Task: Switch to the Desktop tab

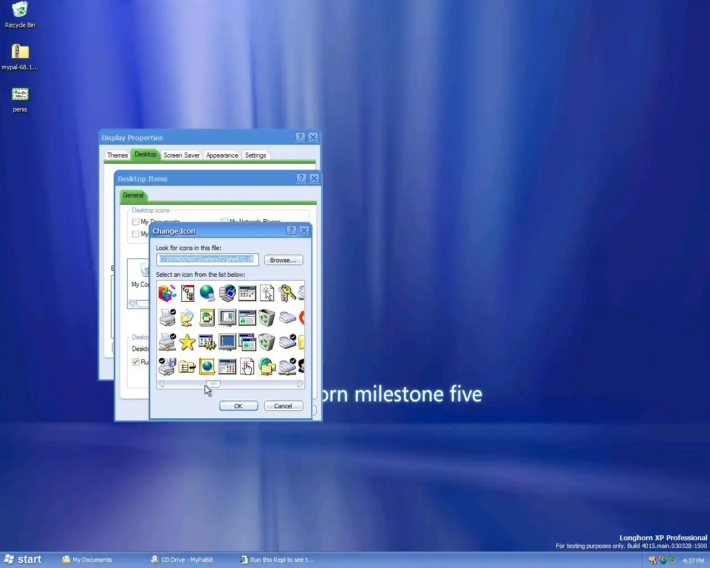Action: [x=145, y=154]
